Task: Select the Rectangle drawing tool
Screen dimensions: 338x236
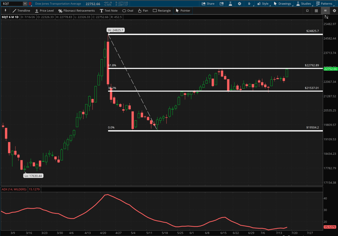Action: coord(162,10)
